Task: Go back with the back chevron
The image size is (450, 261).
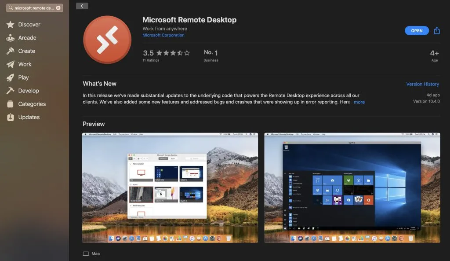Action: (82, 6)
